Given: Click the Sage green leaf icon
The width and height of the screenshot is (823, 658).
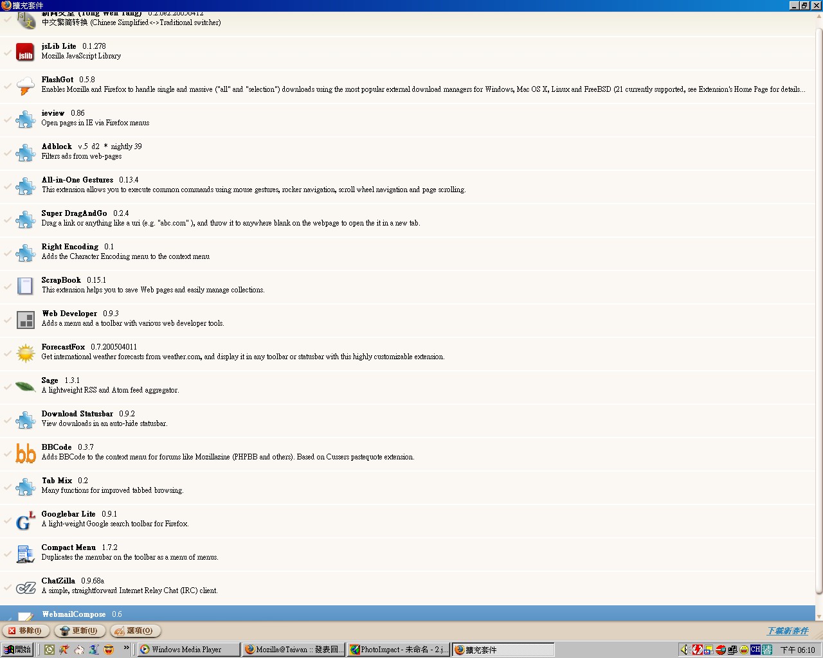Looking at the screenshot, I should click(25, 386).
